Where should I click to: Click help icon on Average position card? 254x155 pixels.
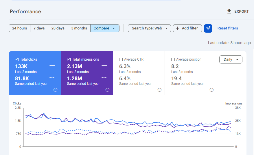pos(211,90)
